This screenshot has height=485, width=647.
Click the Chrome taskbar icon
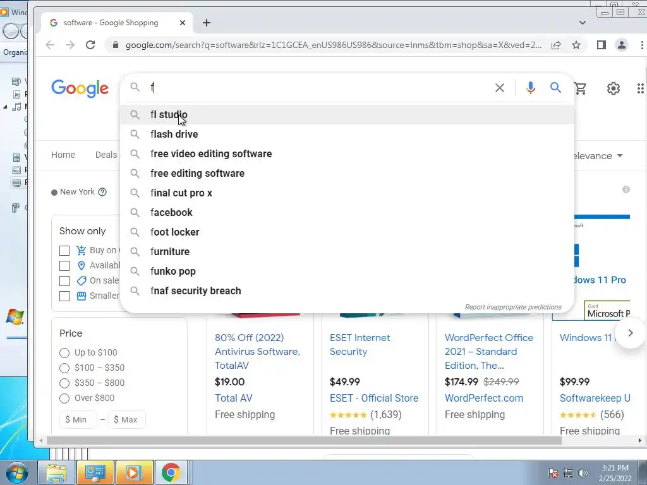point(171,472)
